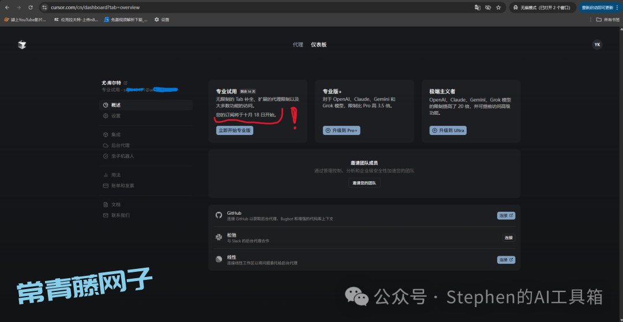Screen dimensions: 623x322
Task: Open 设置 in the left sidebar
Action: [x=115, y=115]
